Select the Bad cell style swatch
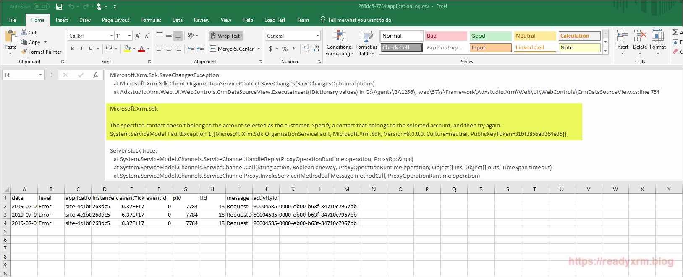The image size is (683, 277). coord(446,36)
